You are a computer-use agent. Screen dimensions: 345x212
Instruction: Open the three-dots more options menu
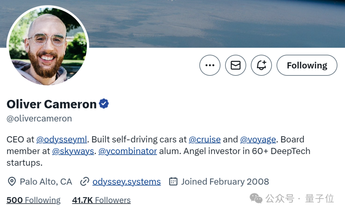point(210,65)
